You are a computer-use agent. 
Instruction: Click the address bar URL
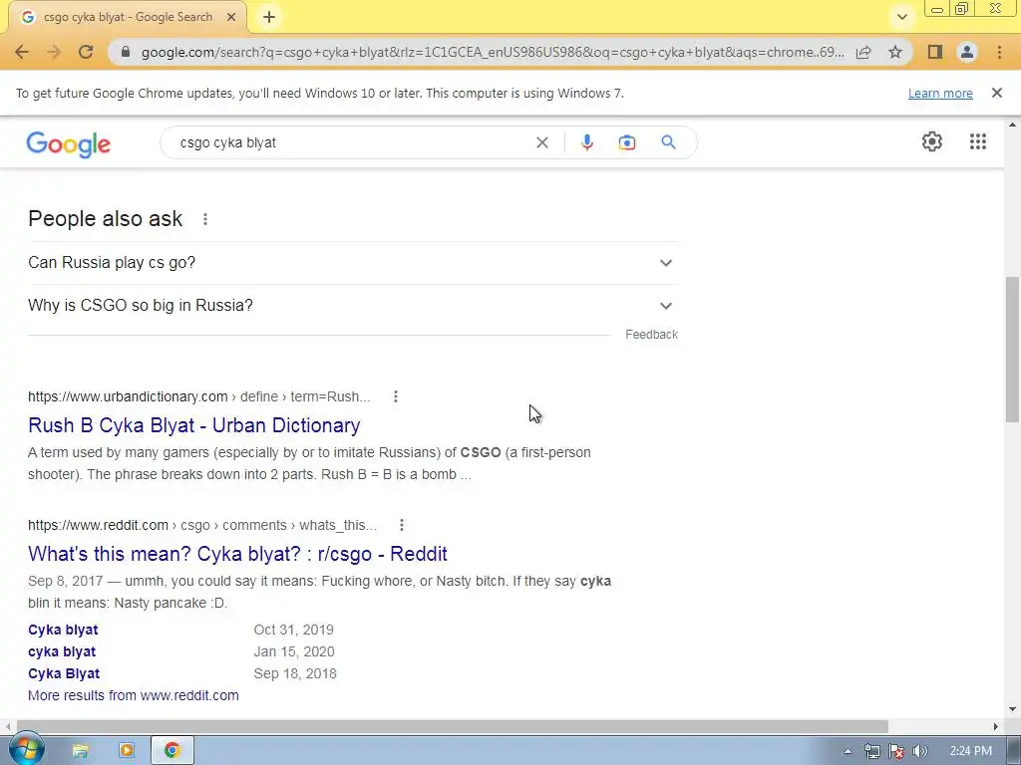493,52
